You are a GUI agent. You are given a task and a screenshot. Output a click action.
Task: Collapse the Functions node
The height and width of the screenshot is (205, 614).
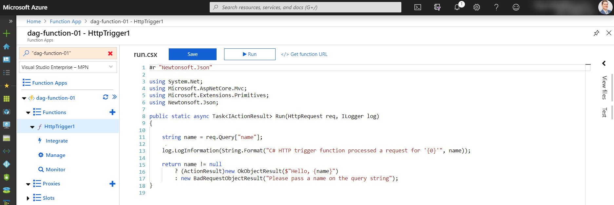point(28,112)
